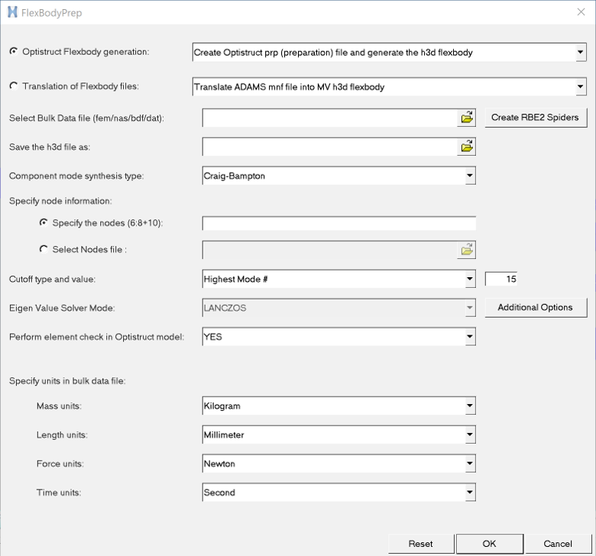
Task: Select Optistruct Flexbody generation radio button
Action: 14,51
